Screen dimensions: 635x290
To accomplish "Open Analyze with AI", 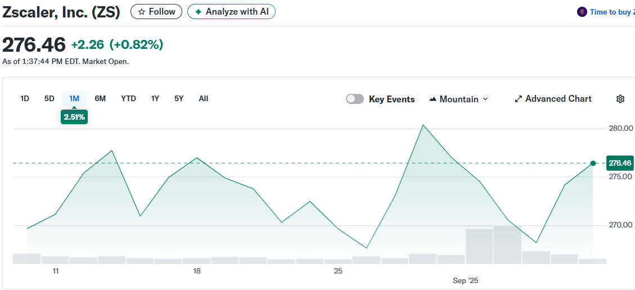I will (231, 12).
